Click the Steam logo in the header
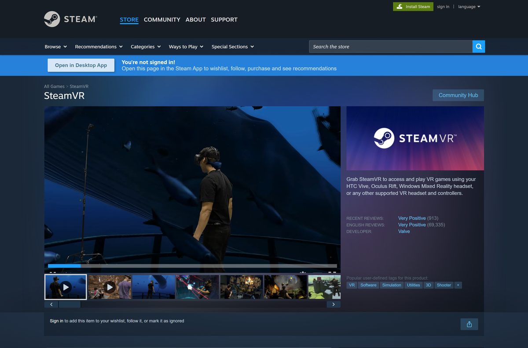Screen dimensions: 528x348 coord(70,19)
